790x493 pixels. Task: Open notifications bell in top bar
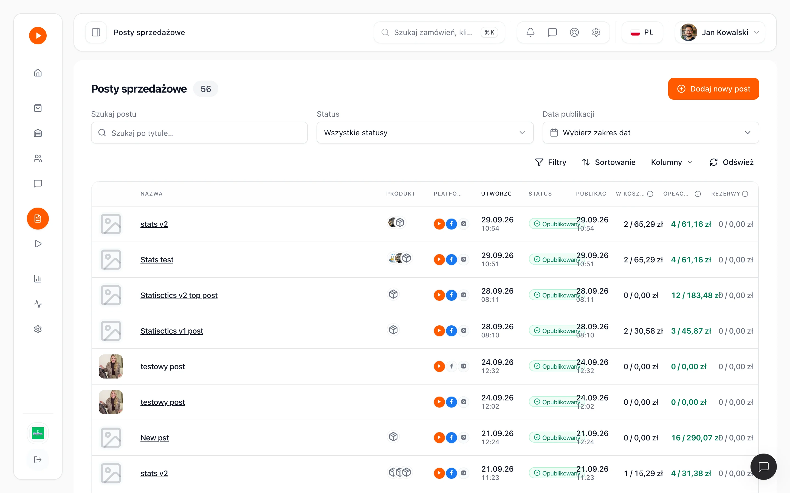tap(531, 32)
